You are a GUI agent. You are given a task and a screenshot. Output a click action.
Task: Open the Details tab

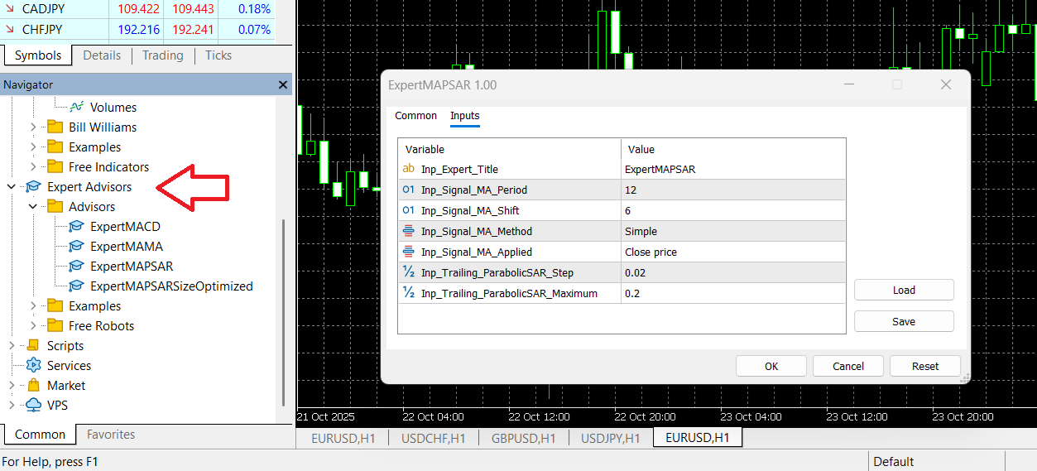click(102, 55)
